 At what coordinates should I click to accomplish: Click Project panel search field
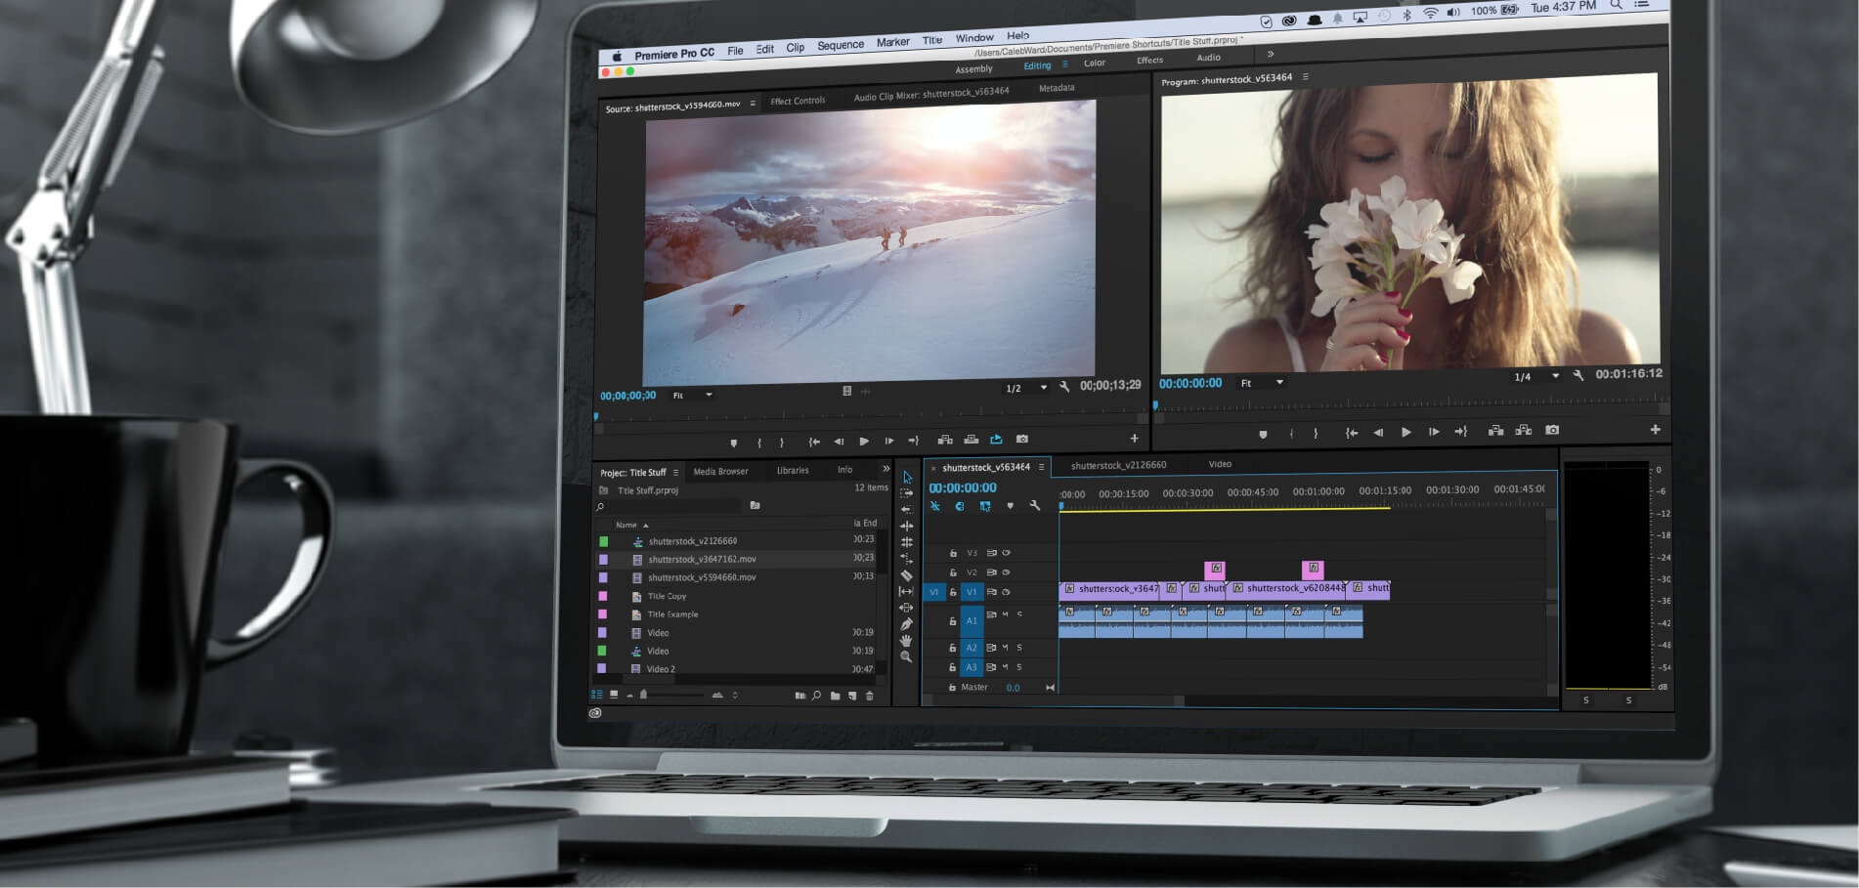pos(673,506)
